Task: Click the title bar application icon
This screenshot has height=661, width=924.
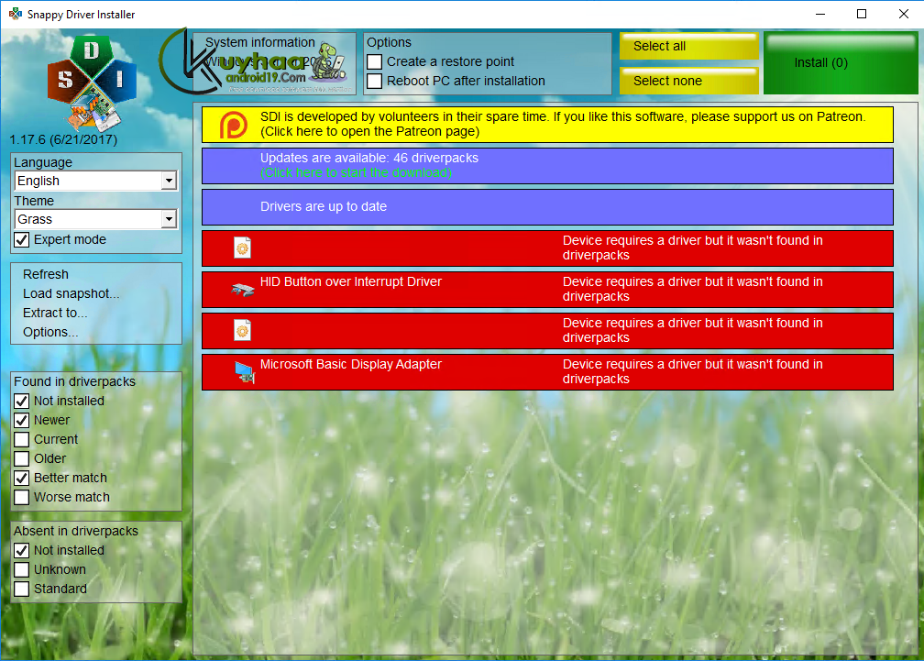Action: (x=16, y=14)
